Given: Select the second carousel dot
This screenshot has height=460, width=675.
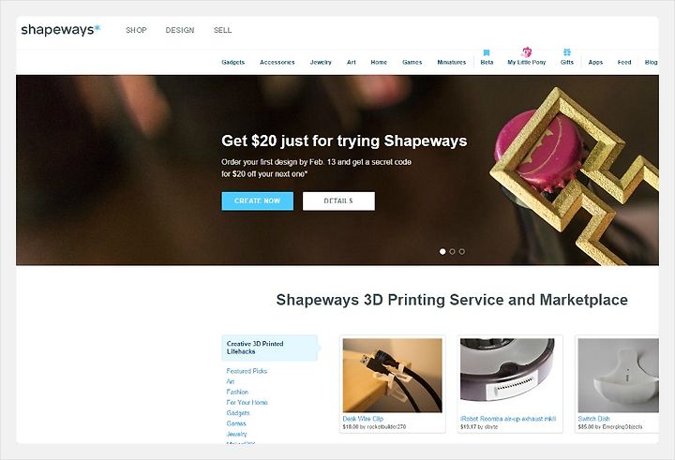Looking at the screenshot, I should 452,252.
